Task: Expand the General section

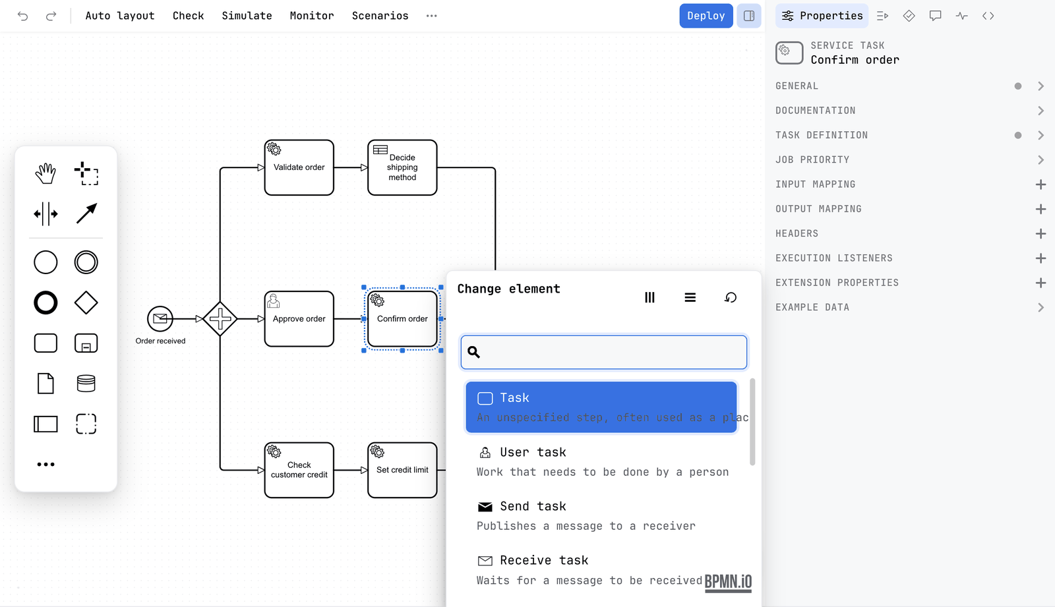Action: click(x=911, y=86)
